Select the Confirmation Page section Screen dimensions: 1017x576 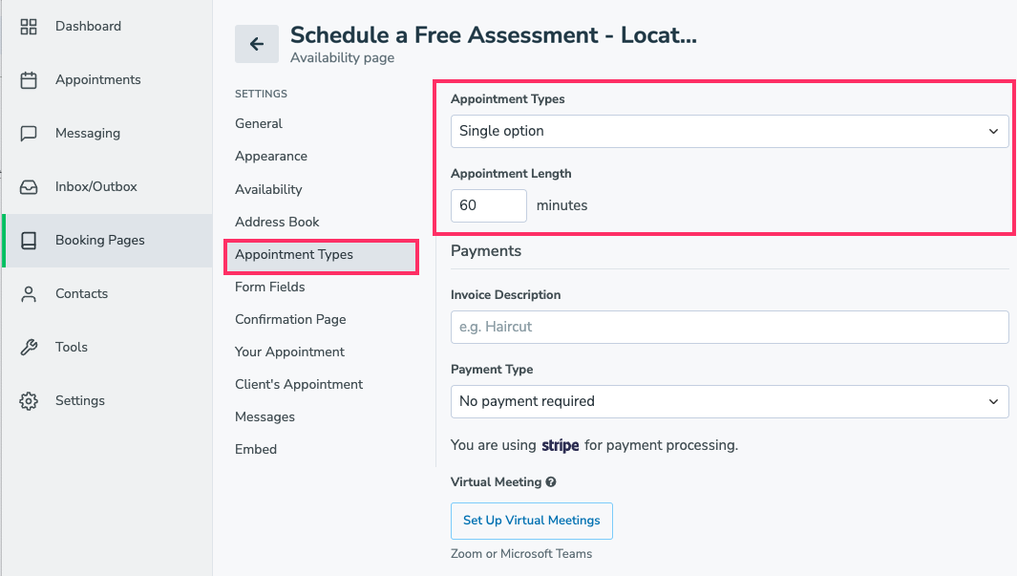(290, 319)
